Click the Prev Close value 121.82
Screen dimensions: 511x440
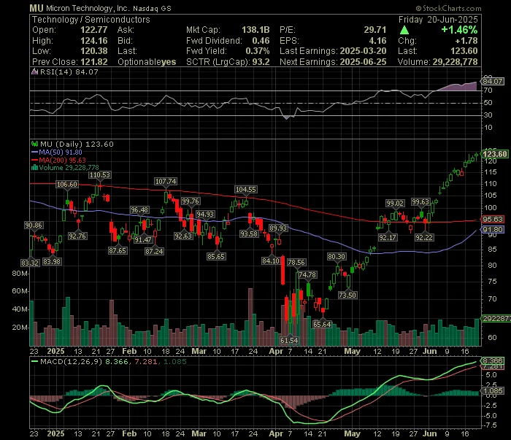(x=94, y=62)
